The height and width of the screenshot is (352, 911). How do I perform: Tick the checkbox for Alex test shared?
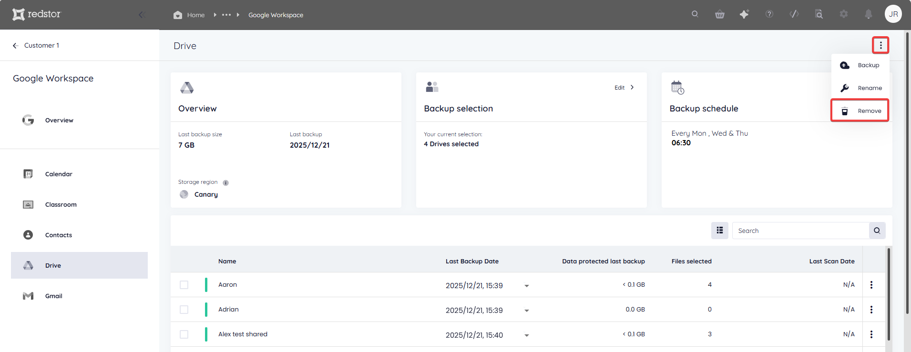click(x=184, y=334)
